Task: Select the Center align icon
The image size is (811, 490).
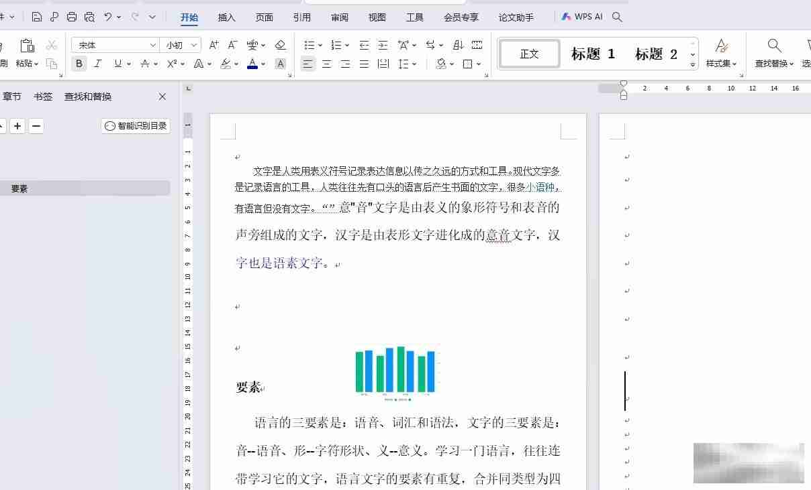Action: [326, 64]
